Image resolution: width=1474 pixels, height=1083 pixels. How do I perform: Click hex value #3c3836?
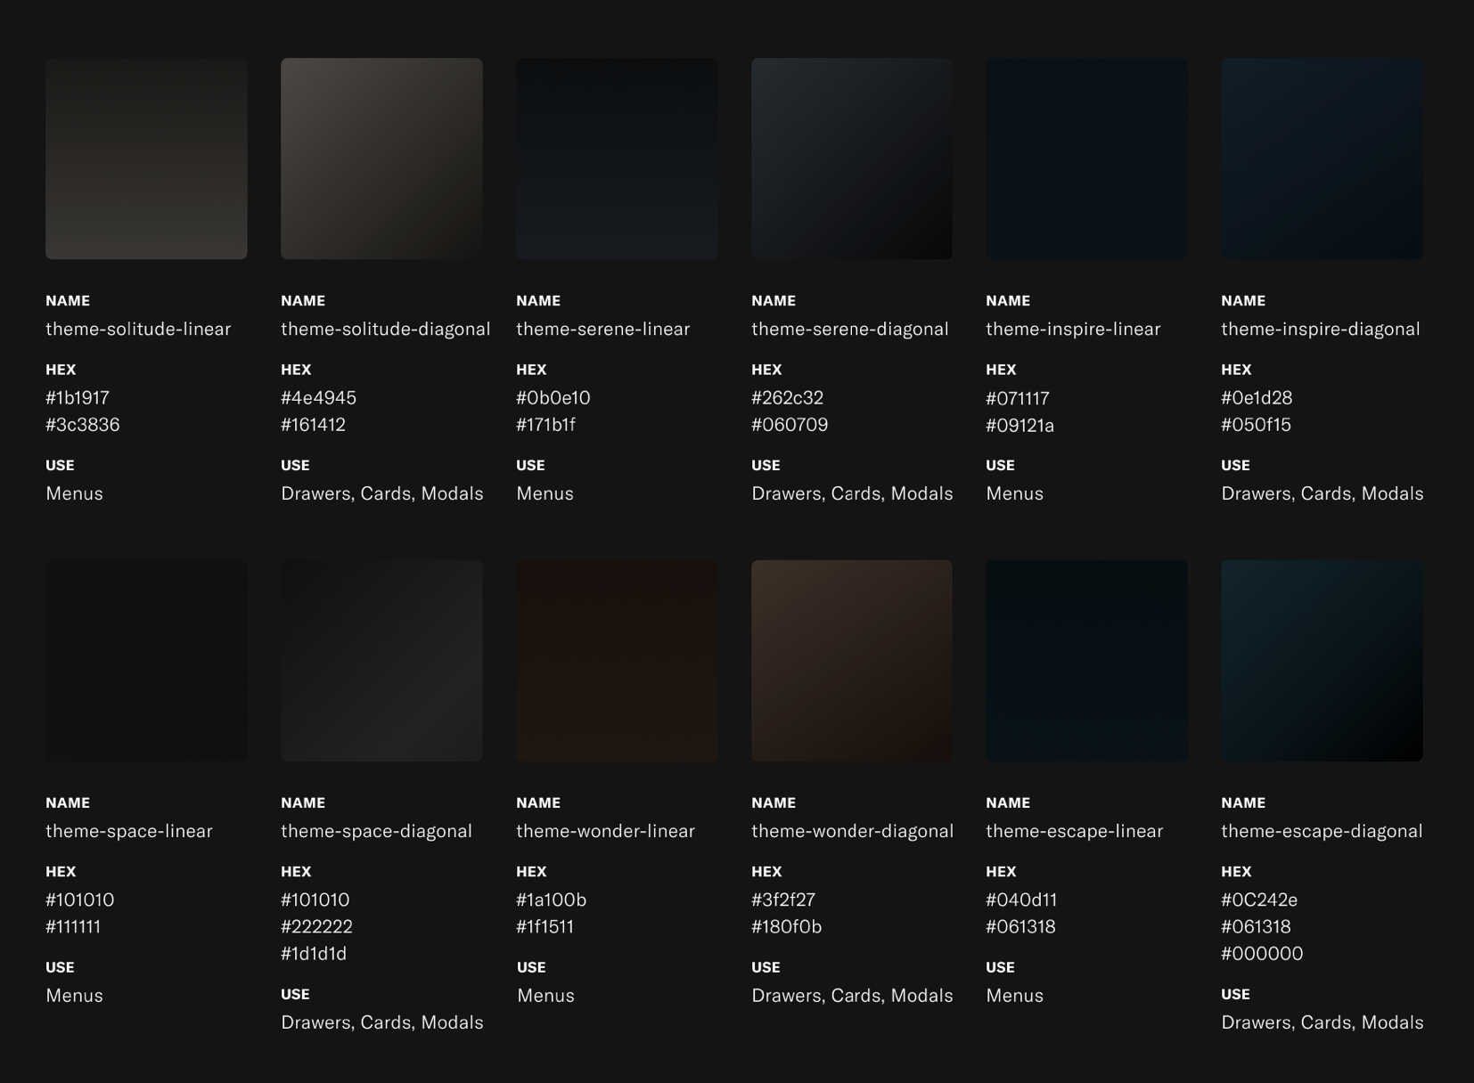[83, 424]
